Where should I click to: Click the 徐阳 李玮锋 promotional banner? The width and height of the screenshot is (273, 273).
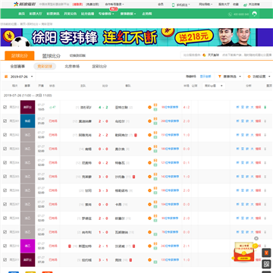(136, 37)
